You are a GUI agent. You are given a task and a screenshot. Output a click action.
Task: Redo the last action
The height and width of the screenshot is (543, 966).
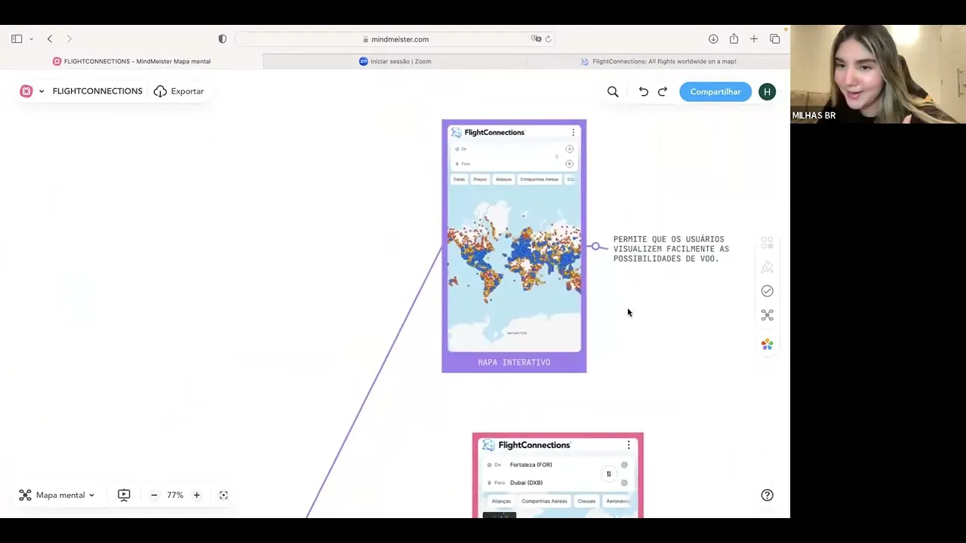(x=663, y=91)
